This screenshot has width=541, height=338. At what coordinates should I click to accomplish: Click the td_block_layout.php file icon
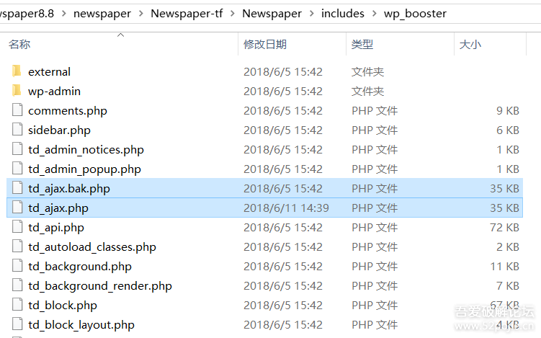[17, 324]
